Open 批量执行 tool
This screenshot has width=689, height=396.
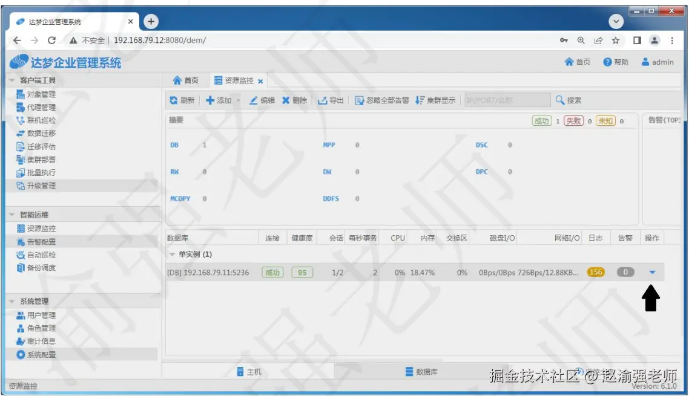[36, 172]
